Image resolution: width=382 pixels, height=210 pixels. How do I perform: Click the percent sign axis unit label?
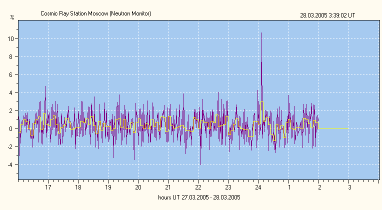(x=12, y=17)
